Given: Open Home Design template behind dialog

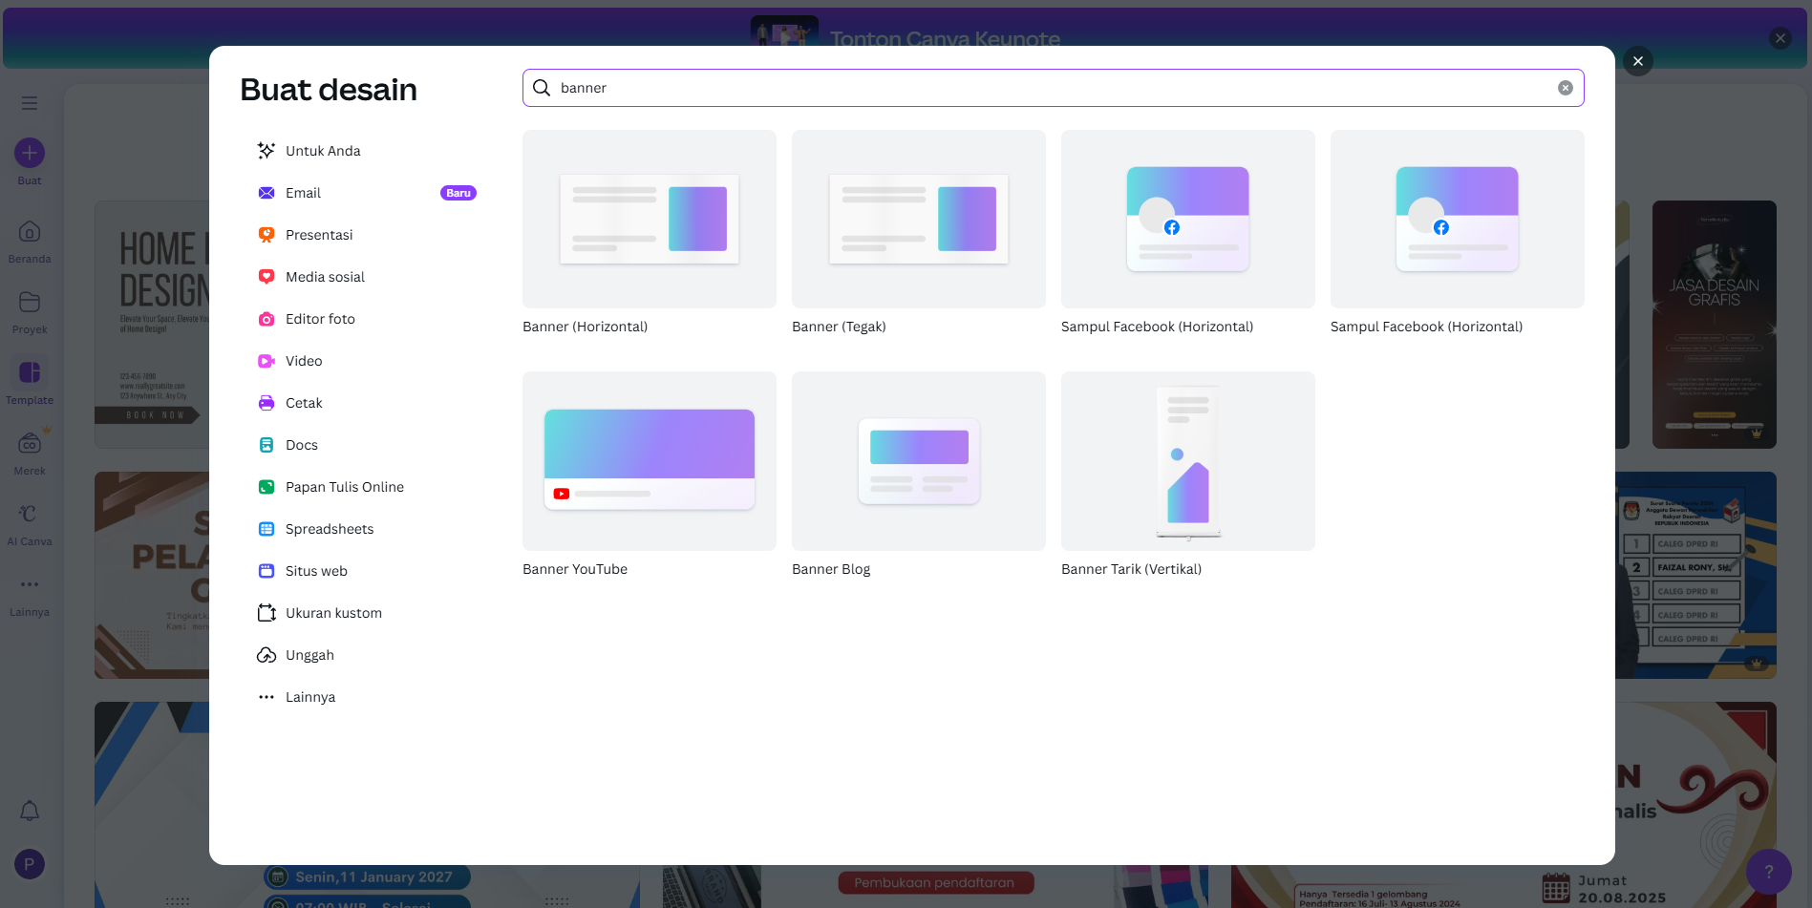Looking at the screenshot, I should pyautogui.click(x=152, y=325).
